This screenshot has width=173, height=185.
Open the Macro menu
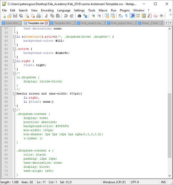tap(103, 10)
